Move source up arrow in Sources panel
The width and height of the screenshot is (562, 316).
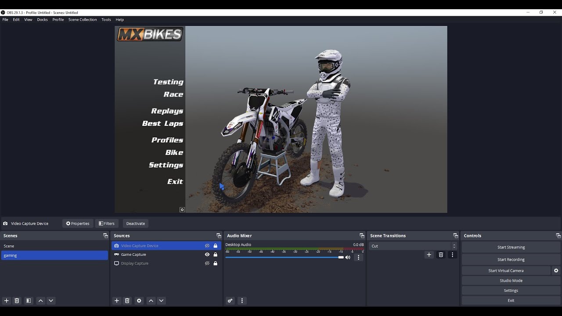(151, 301)
